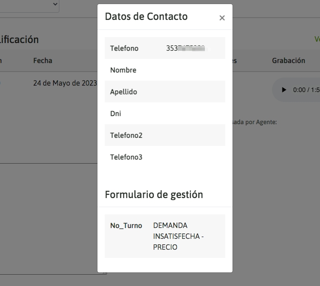Click the masked phone number value
This screenshot has width=320, height=286.
pyautogui.click(x=186, y=48)
